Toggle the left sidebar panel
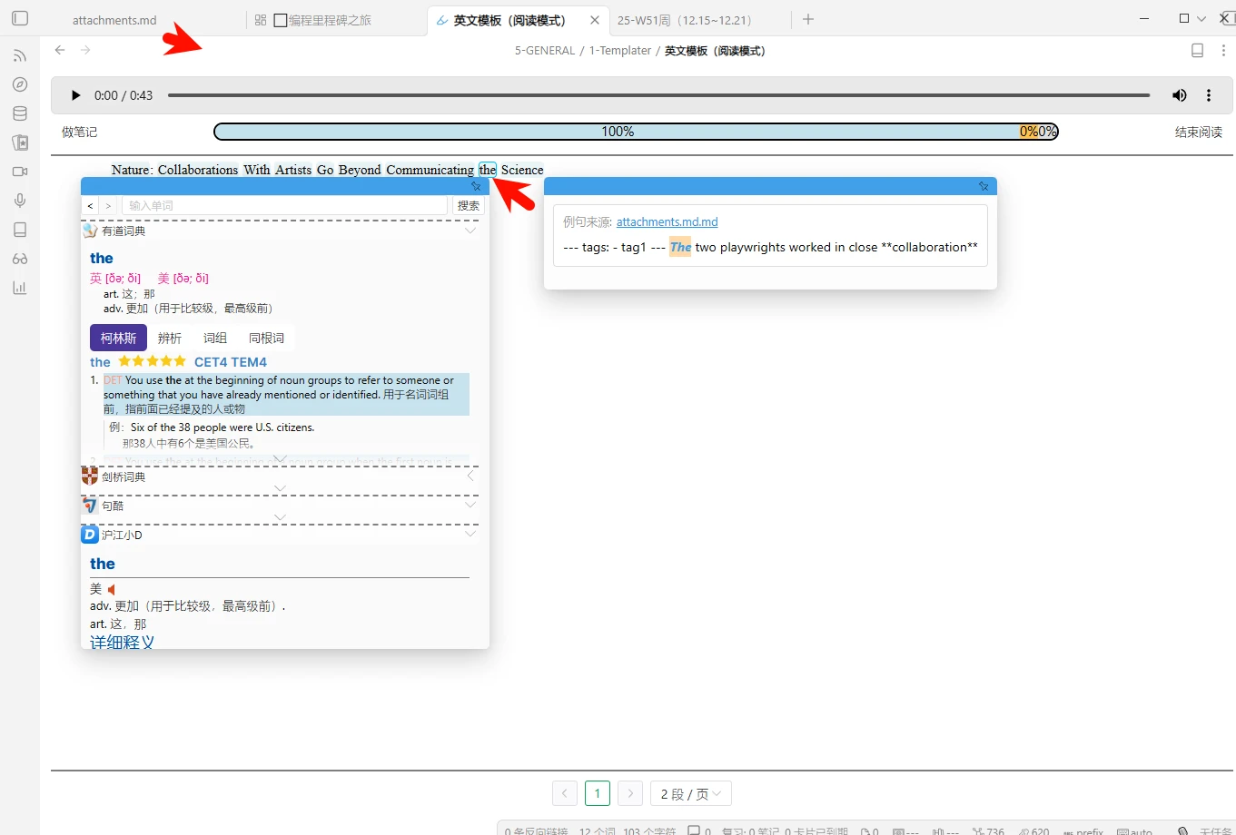This screenshot has width=1236, height=835. coord(20,18)
